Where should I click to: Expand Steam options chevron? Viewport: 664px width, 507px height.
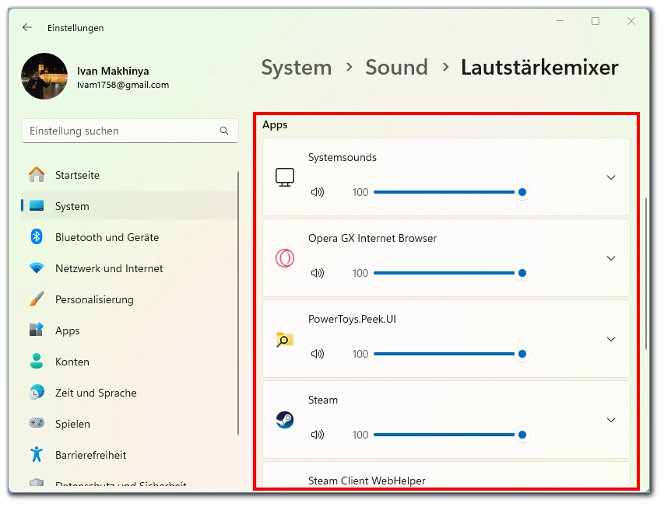tap(610, 420)
